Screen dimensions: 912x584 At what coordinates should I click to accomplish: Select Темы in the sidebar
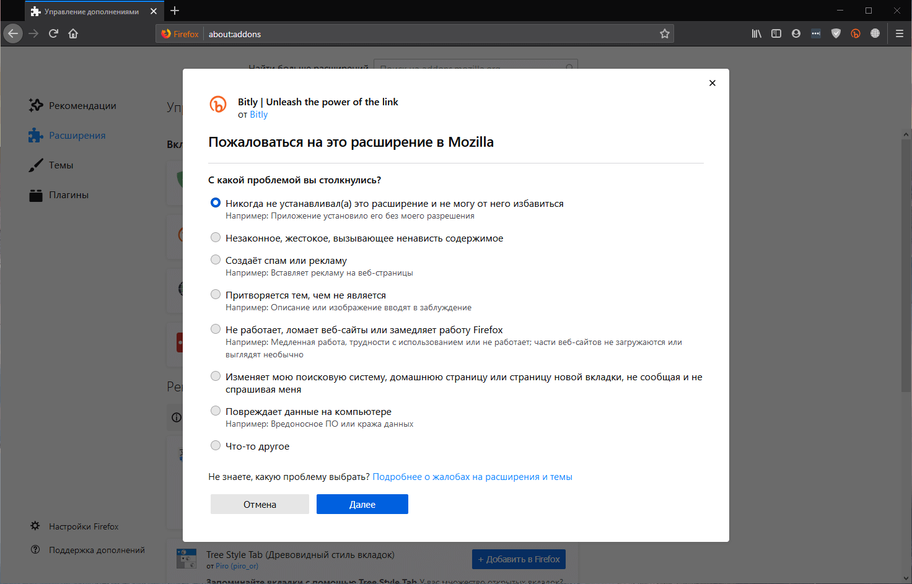61,165
